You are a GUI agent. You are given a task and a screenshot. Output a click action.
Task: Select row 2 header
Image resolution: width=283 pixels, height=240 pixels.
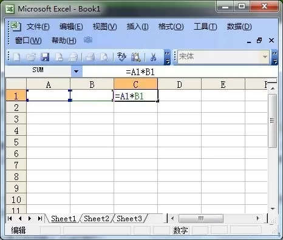pyautogui.click(x=16, y=107)
